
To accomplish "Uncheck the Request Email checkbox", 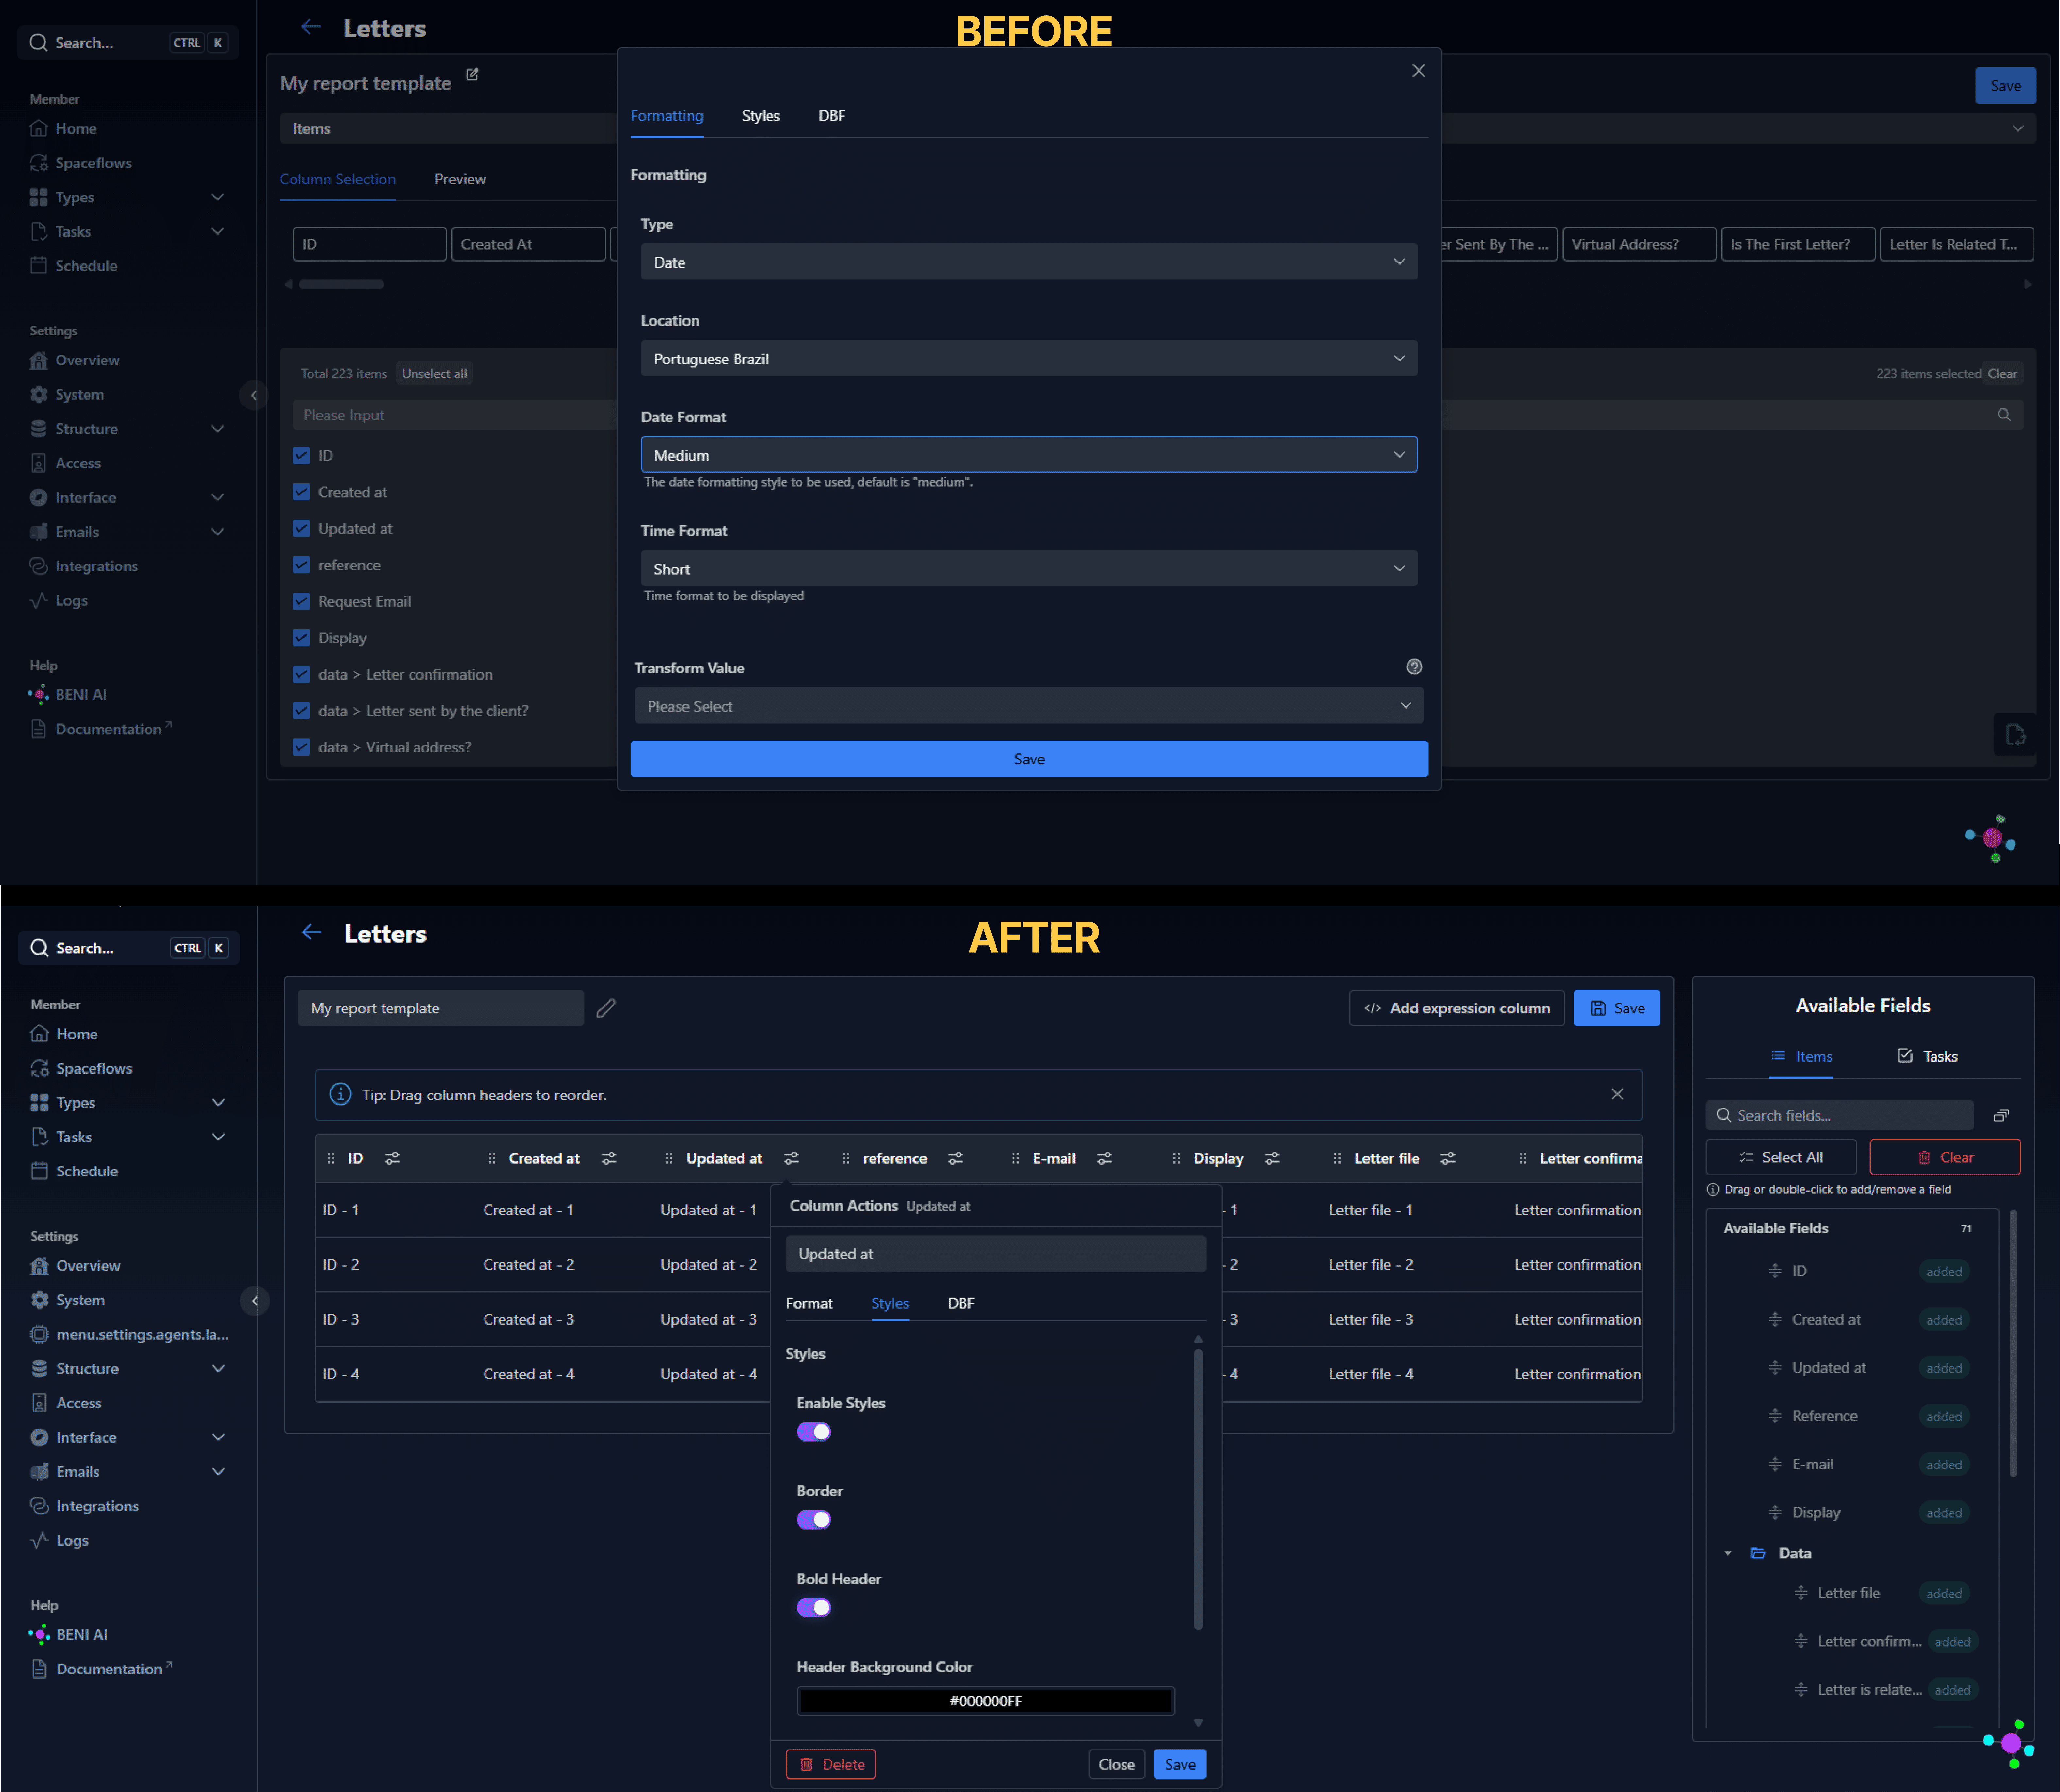I will click(301, 601).
